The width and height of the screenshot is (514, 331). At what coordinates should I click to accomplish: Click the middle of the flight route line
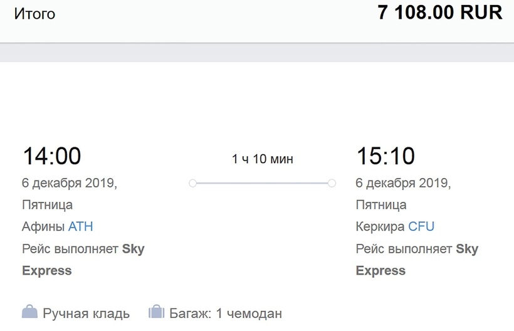tap(263, 183)
